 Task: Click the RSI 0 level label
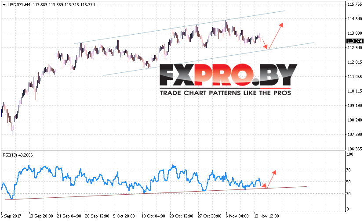click(348, 209)
